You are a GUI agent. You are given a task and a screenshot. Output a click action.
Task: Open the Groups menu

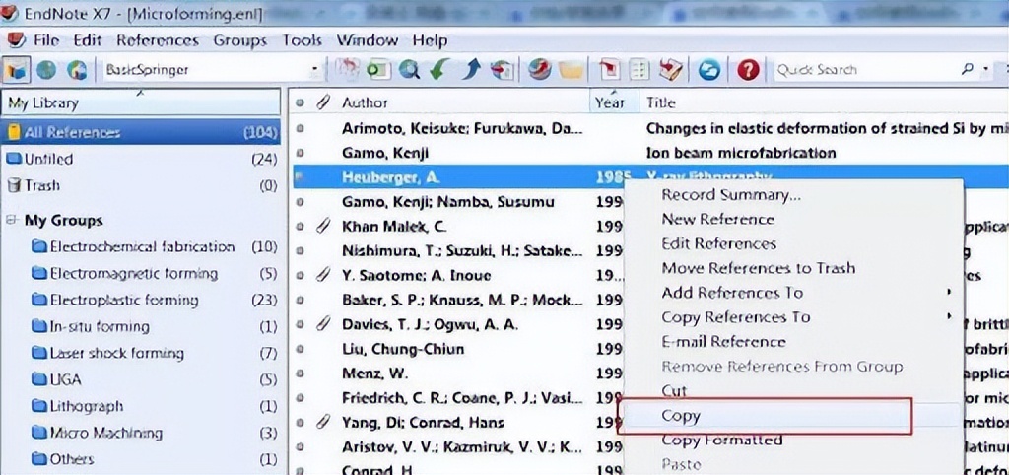coord(240,40)
